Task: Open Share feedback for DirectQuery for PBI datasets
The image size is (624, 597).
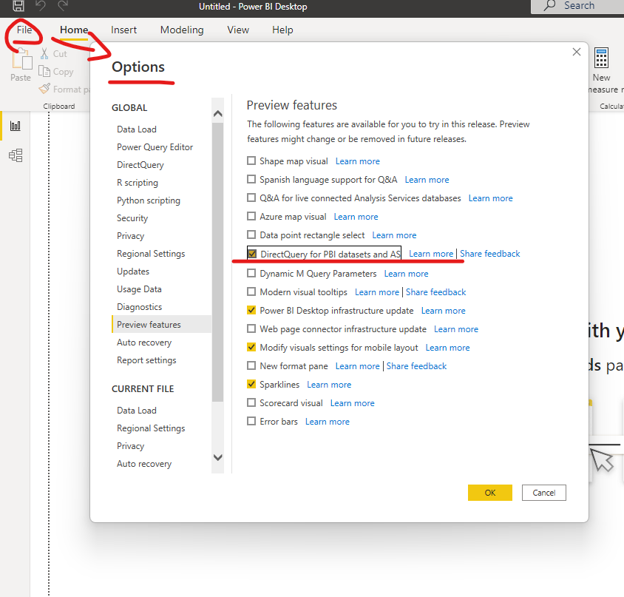Action: click(x=490, y=254)
